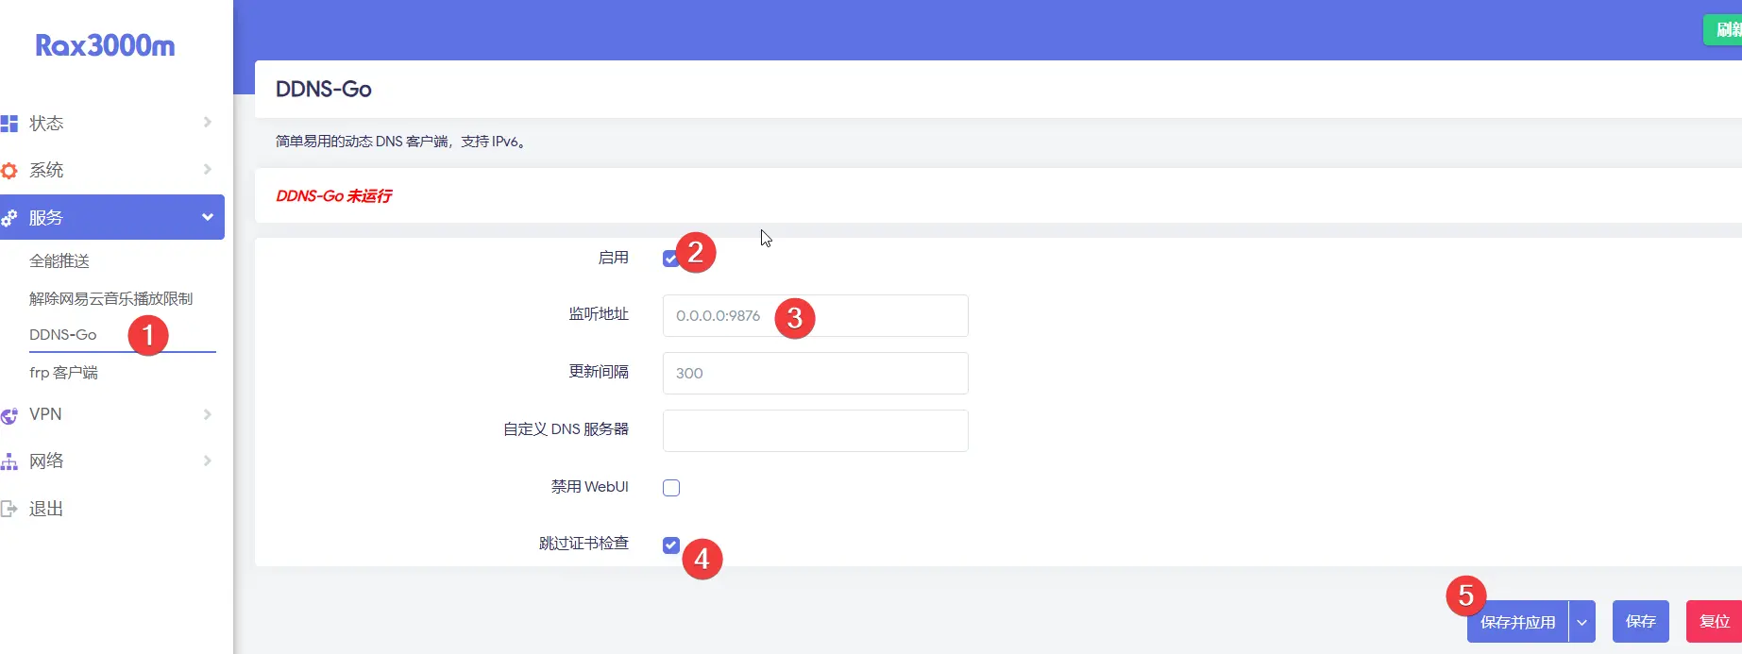Collapse the 服务 menu chevron
The width and height of the screenshot is (1742, 654).
coord(208,217)
